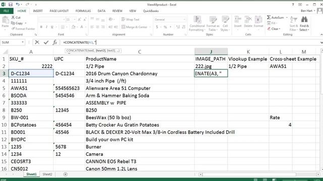Apply Accounting dollar number format
This screenshot has height=181, width=323.
[x=157, y=27]
